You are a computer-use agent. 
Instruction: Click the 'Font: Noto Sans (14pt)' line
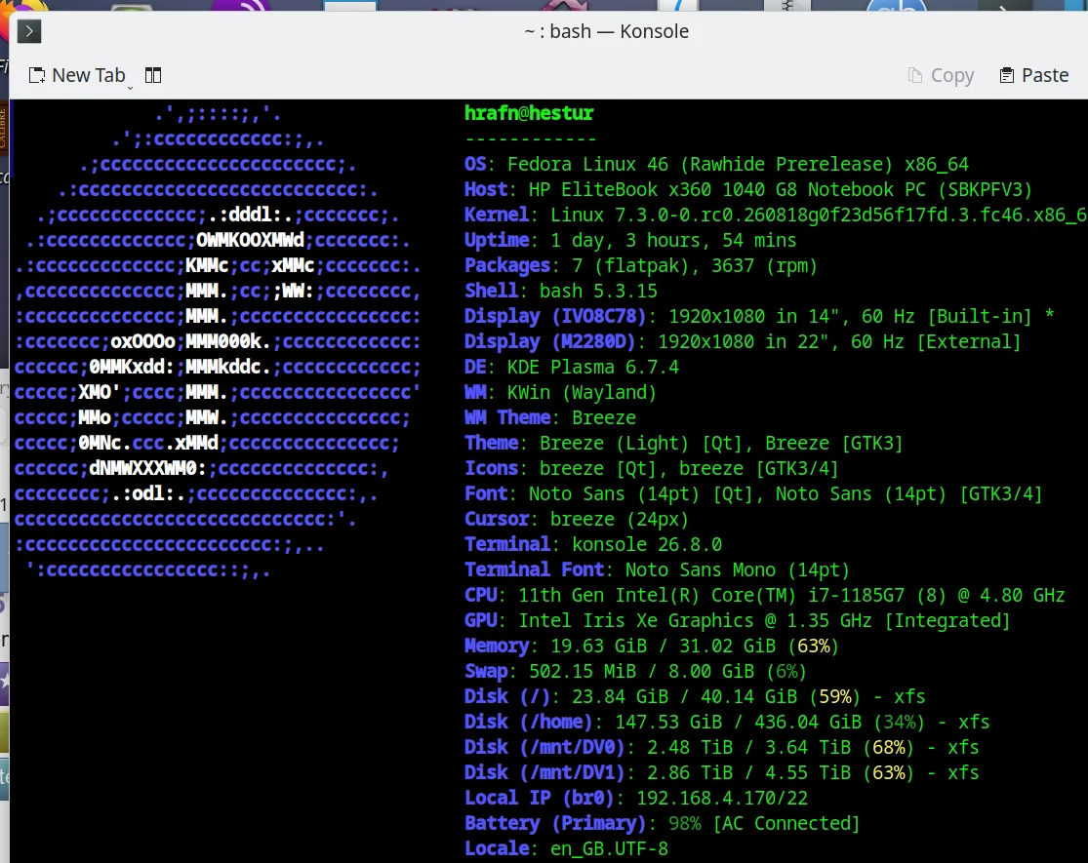coord(753,493)
